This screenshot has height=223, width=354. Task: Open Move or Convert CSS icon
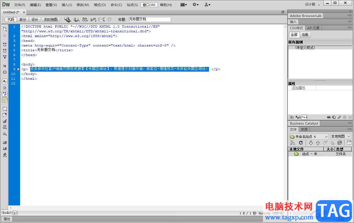pos(5,134)
